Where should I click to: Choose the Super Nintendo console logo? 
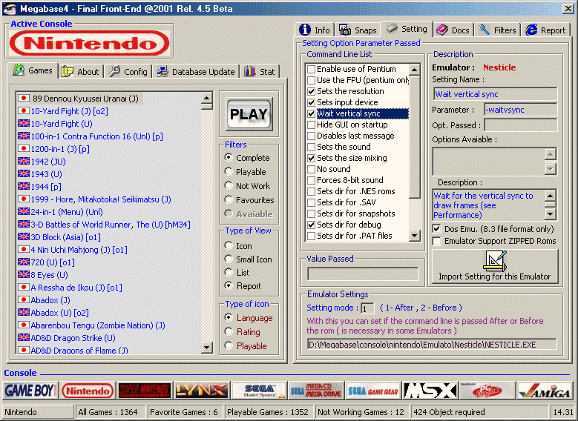(145, 391)
